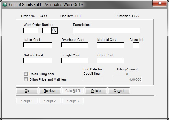Click the Delete button
This screenshot has width=169, height=120.
click(96, 91)
